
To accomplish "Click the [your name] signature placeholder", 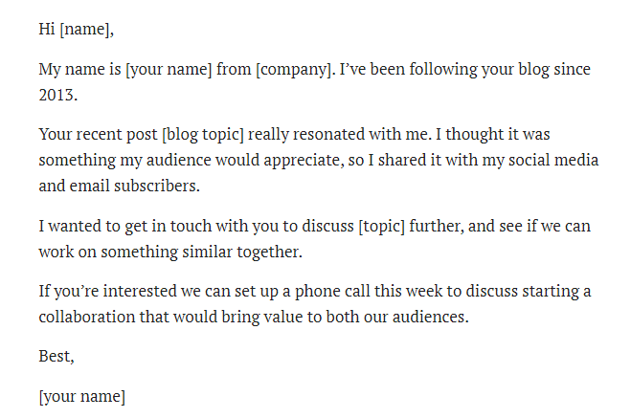I will (82, 397).
